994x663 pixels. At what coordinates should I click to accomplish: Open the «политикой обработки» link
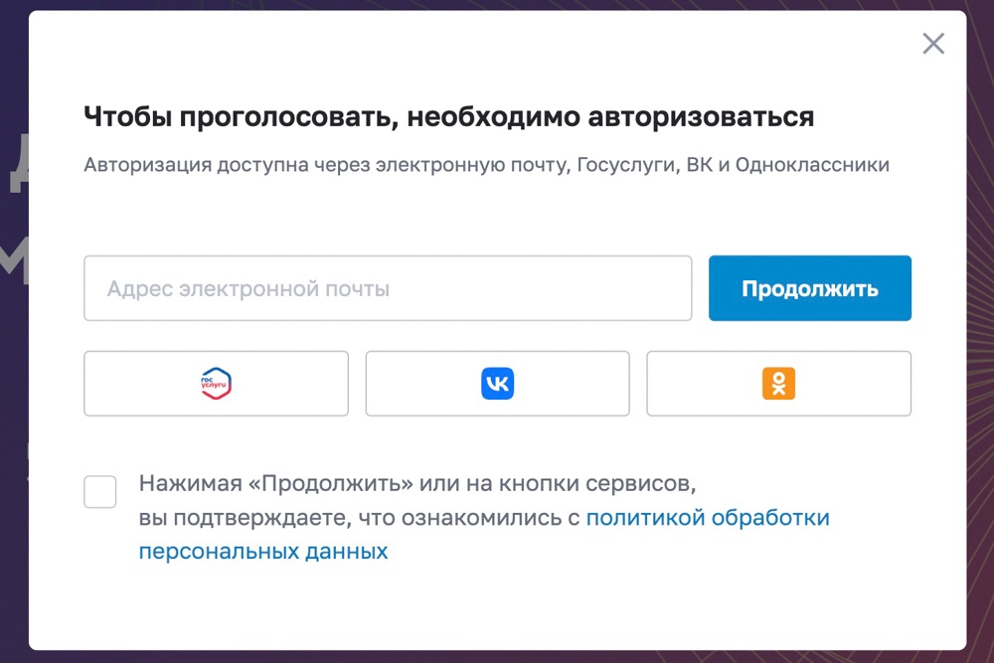coord(707,518)
